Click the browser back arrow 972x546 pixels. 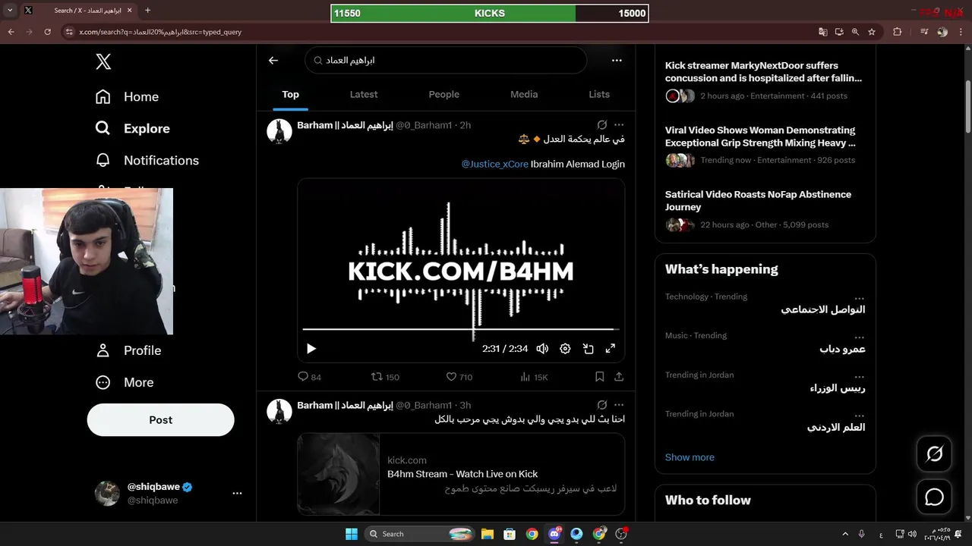tap(11, 32)
